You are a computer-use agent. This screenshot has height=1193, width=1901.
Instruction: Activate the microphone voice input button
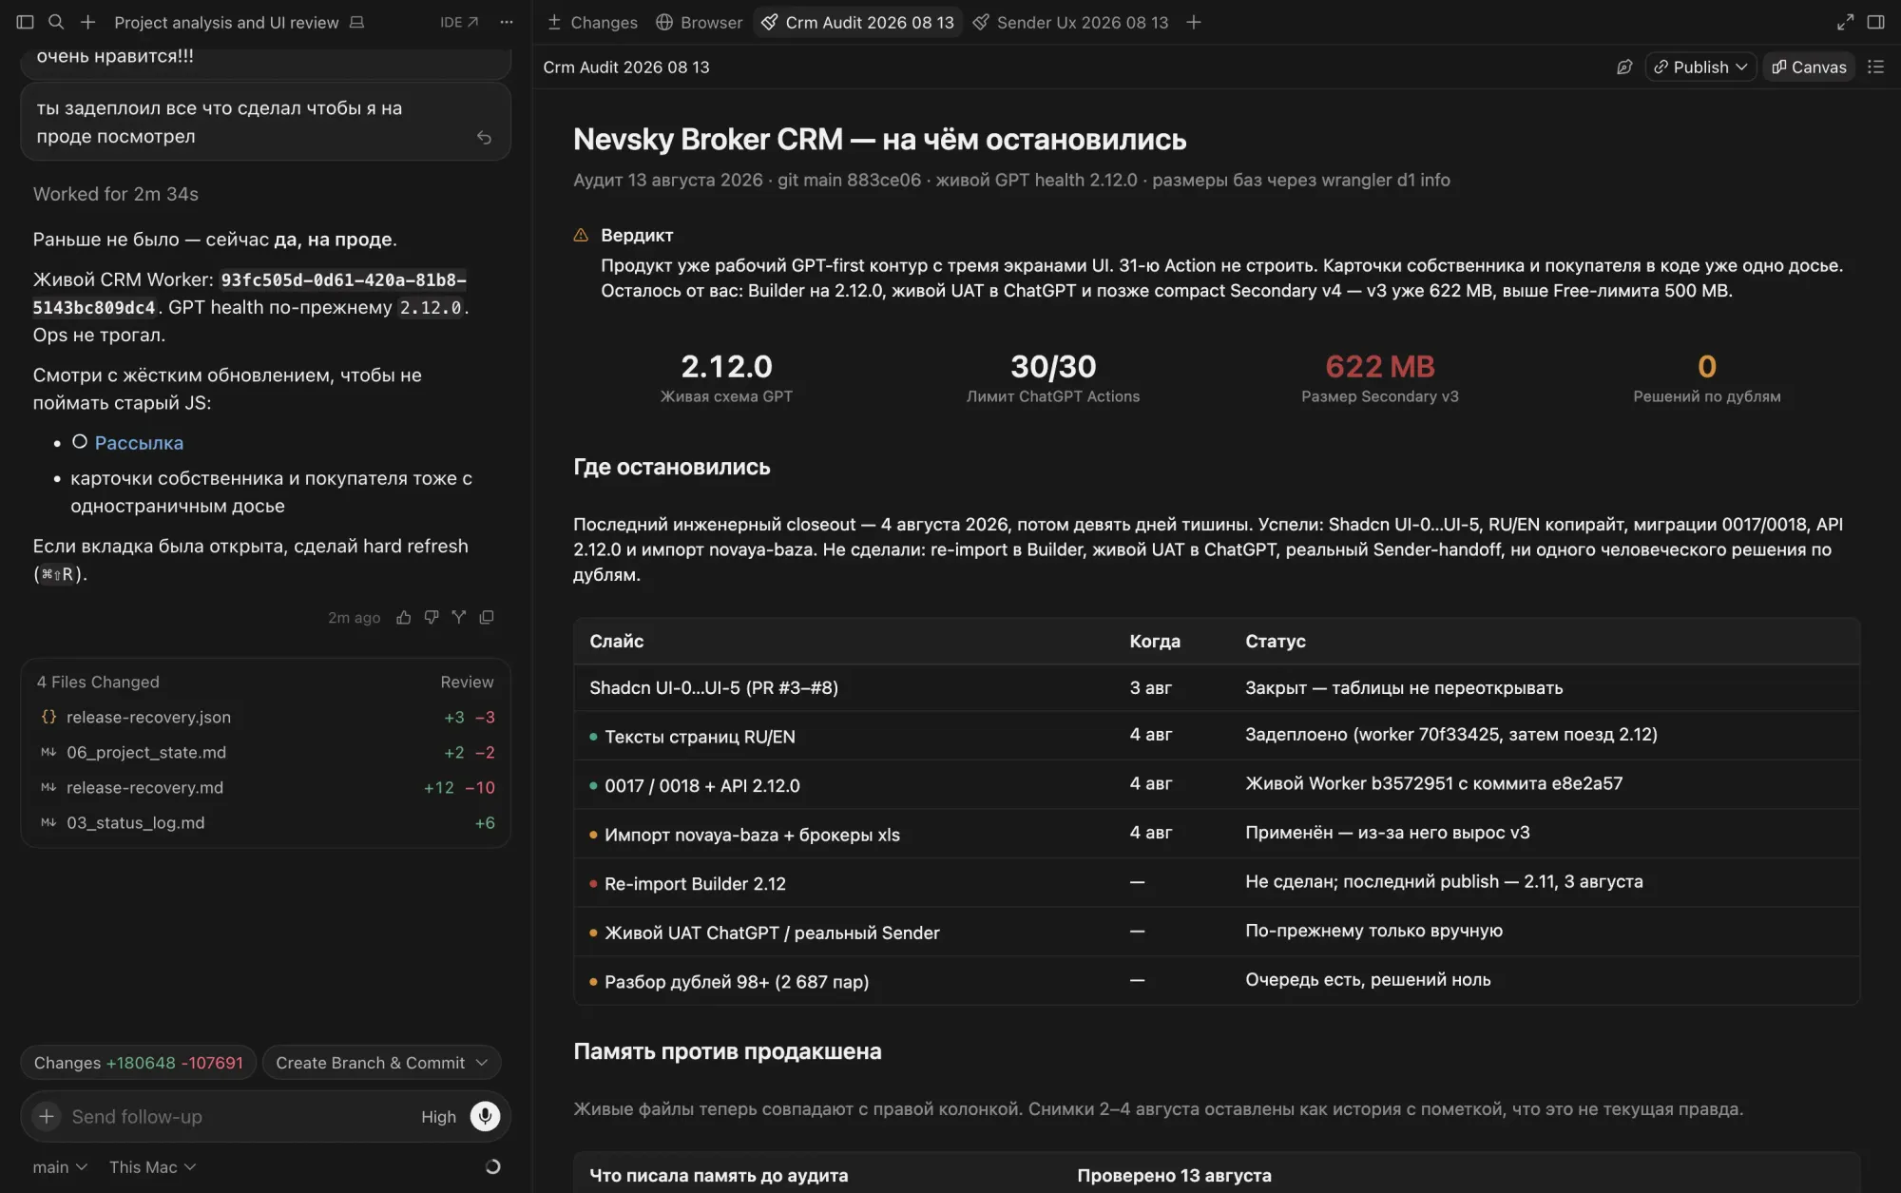pyautogui.click(x=485, y=1116)
